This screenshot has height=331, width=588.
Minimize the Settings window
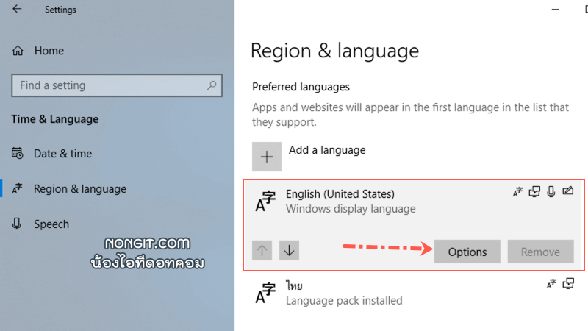[556, 10]
